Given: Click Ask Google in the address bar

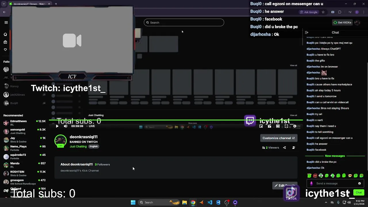Looking at the screenshot, I should 309,12.
